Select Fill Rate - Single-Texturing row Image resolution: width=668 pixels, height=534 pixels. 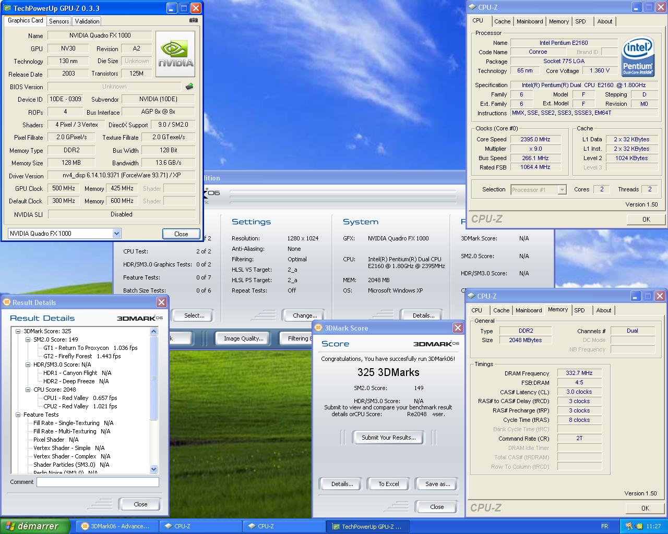(x=73, y=423)
